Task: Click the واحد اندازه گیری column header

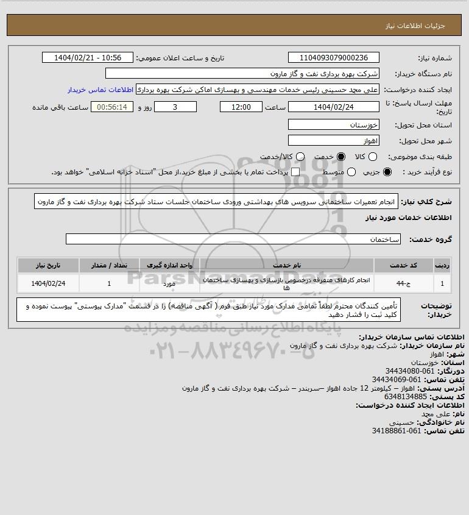Action: [x=169, y=265]
